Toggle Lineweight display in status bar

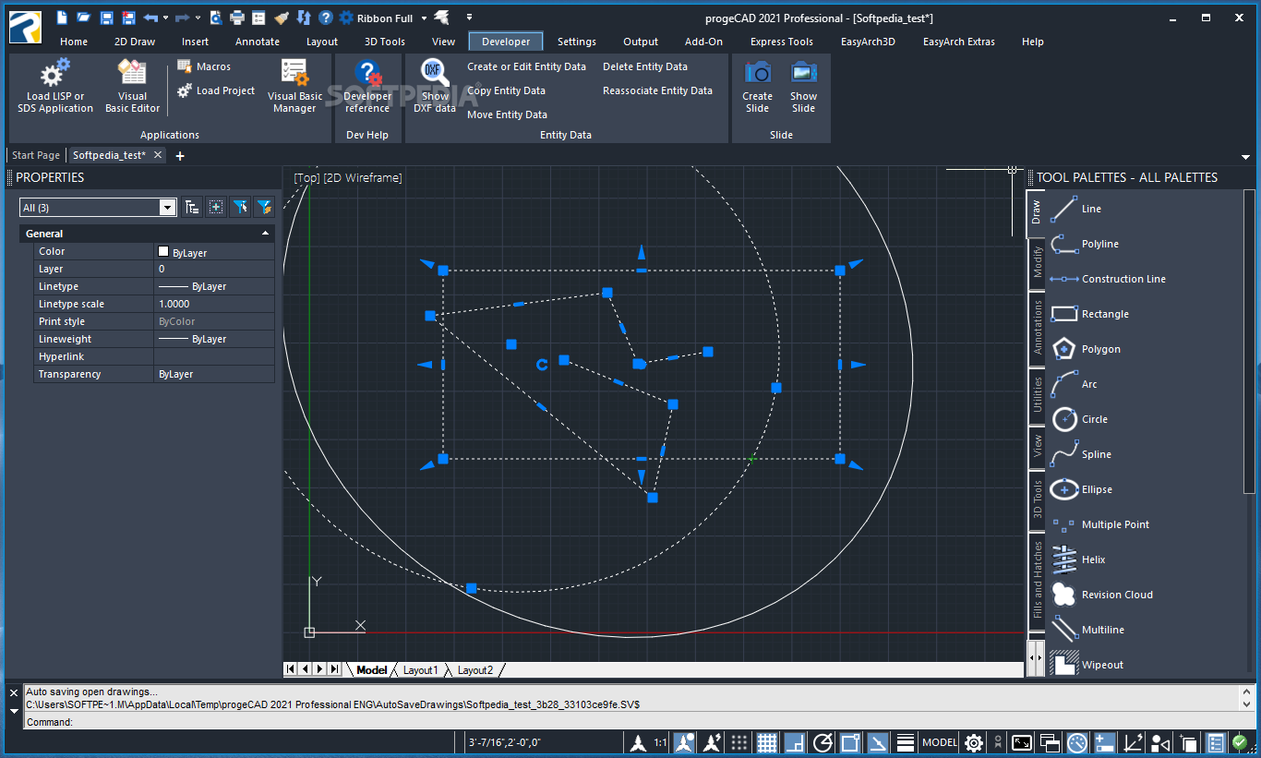906,742
